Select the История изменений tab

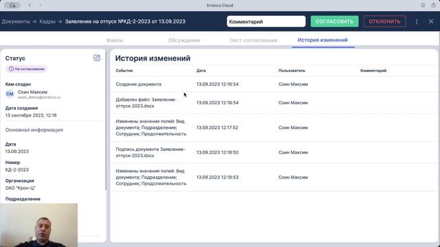coord(322,40)
